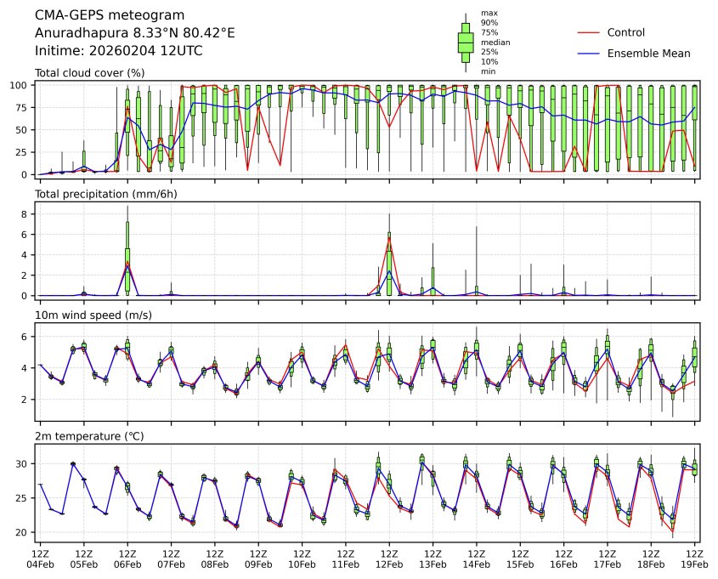Click the 12Z 19Feb x-axis tick label
This screenshot has width=718, height=579.
click(x=695, y=559)
